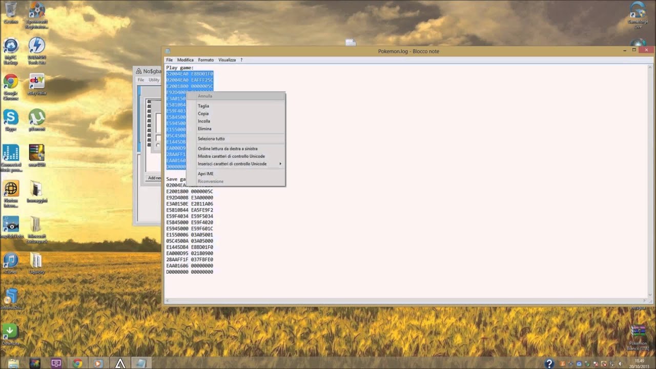Screen dimensions: 656x369
Task: Click the help question mark tray icon
Action: tap(549, 363)
